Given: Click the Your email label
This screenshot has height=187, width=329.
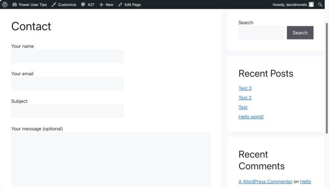Looking at the screenshot, I should [x=22, y=74].
